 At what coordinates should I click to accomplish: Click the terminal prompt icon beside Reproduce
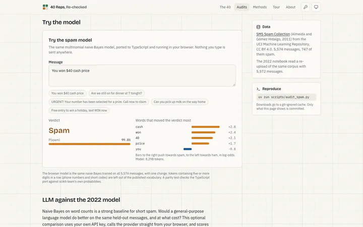[258, 89]
